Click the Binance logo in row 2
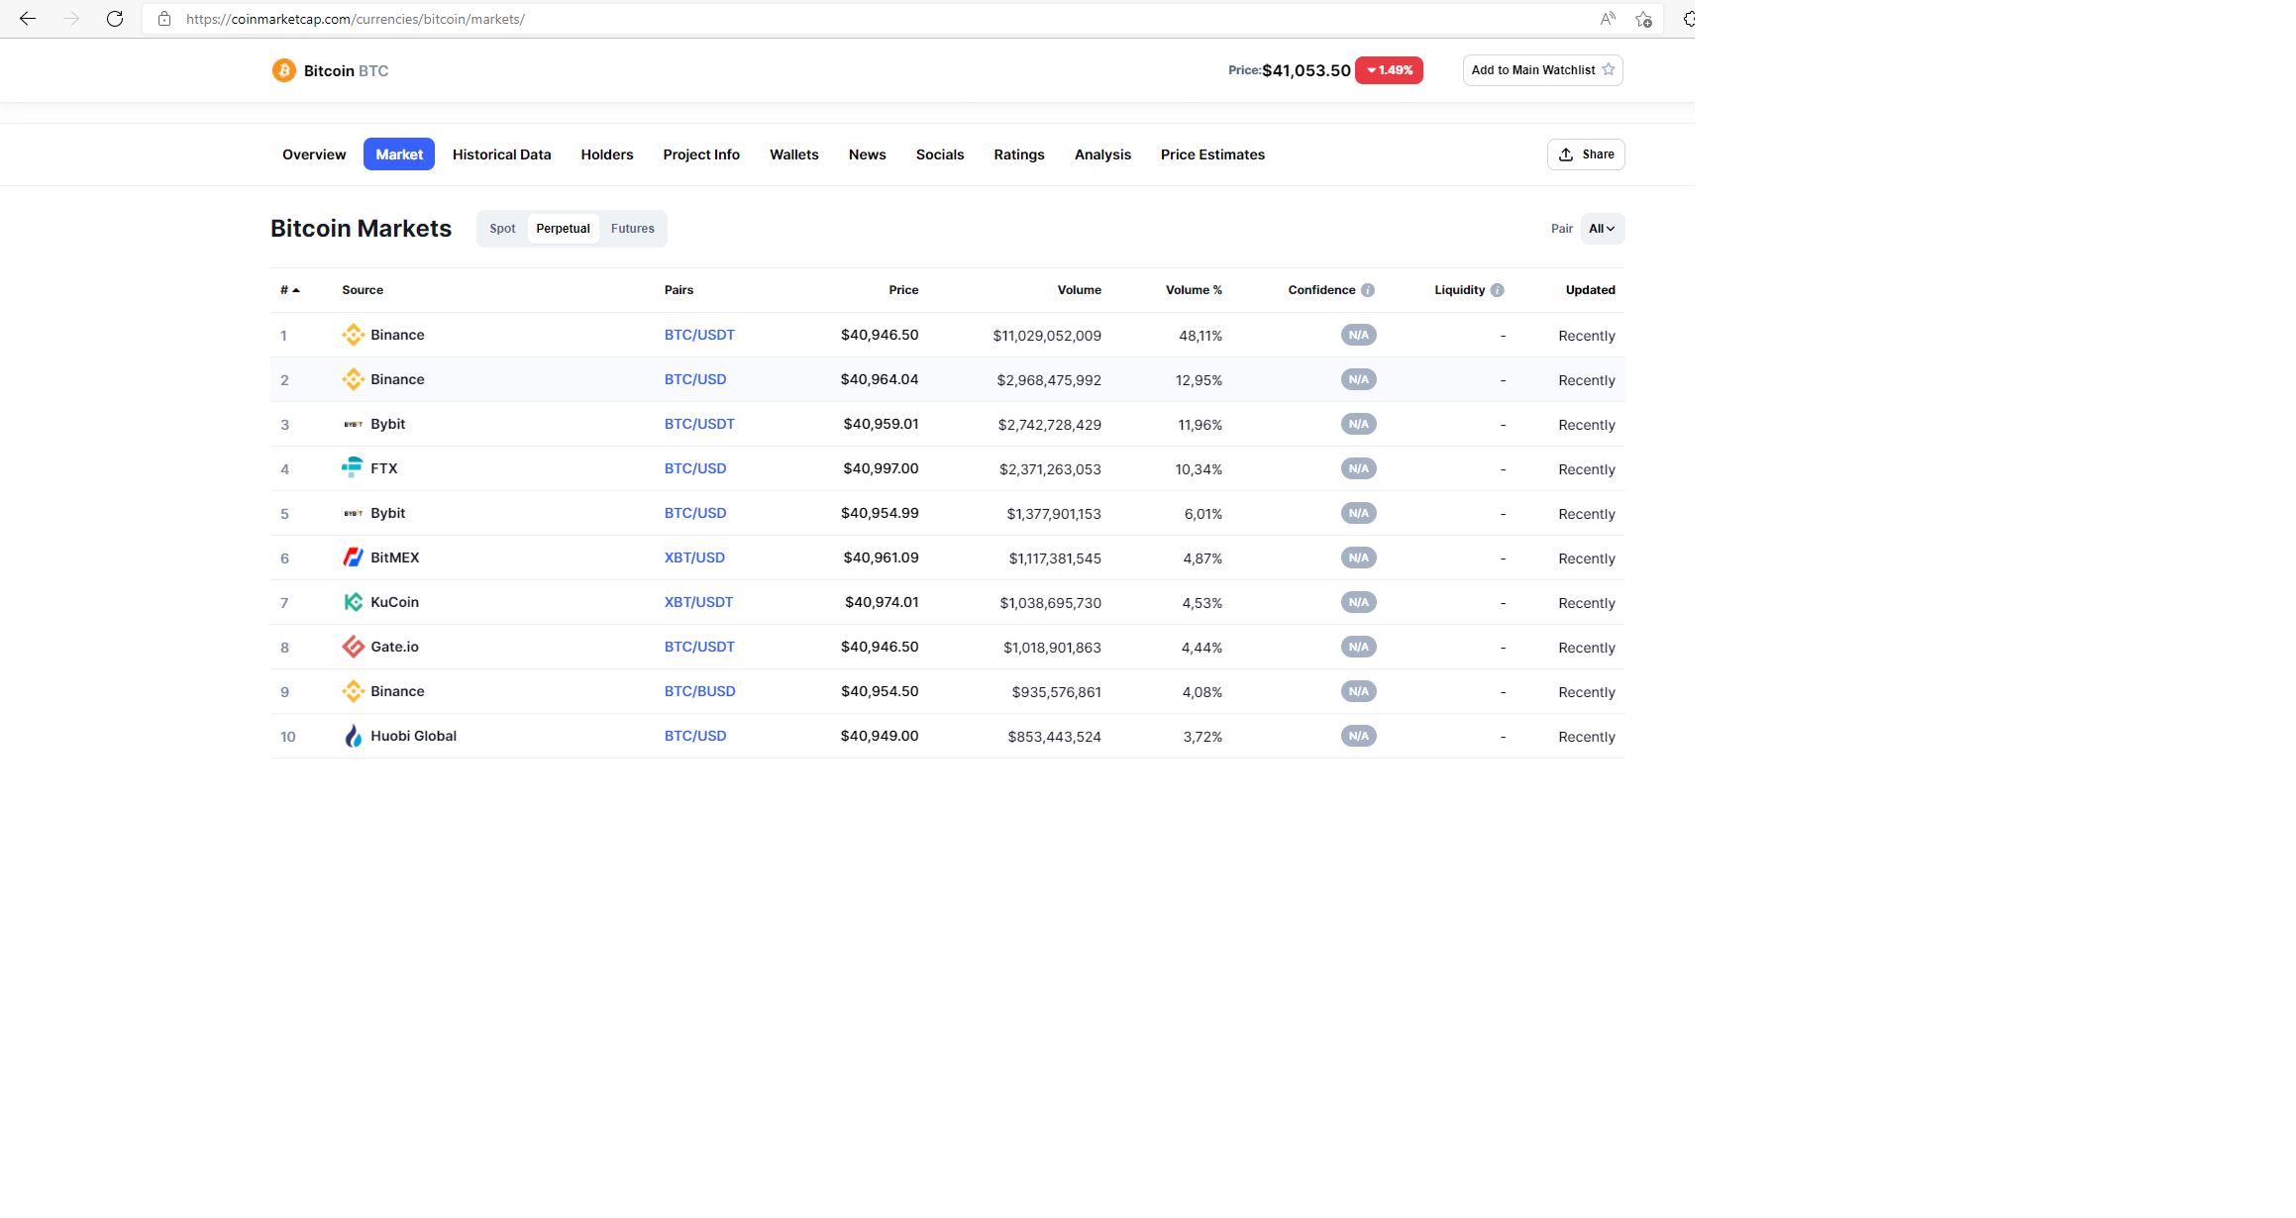 (x=354, y=379)
